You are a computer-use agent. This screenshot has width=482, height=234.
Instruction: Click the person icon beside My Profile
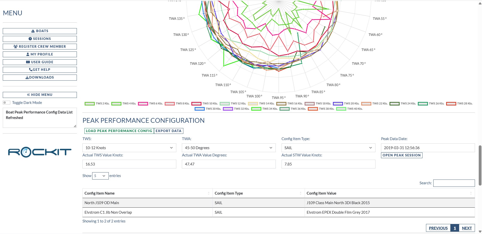[x=28, y=54]
